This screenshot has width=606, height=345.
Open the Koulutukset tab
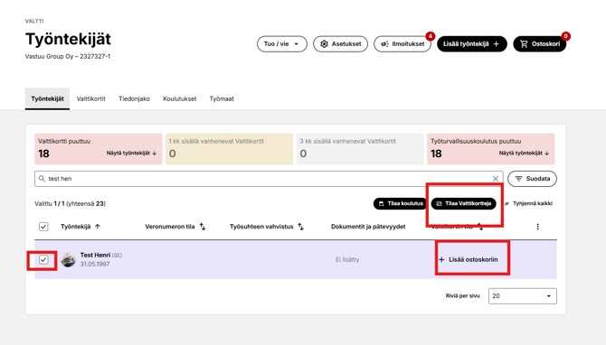coord(180,98)
